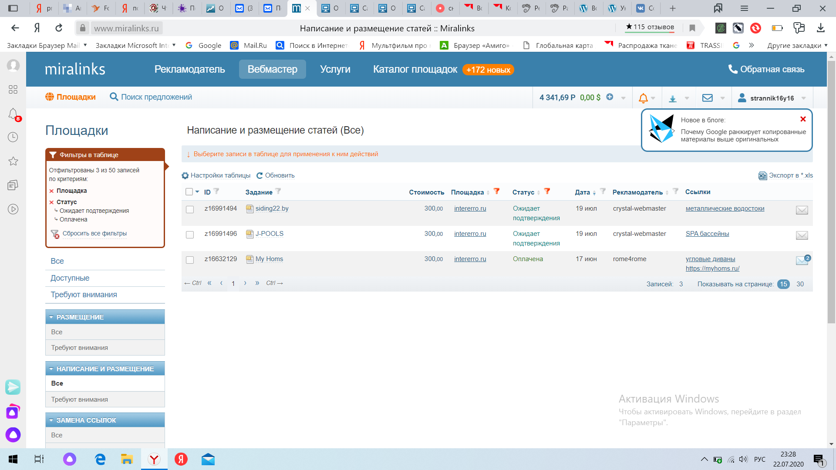Open the Каталог площадок menu item
The width and height of the screenshot is (836, 470).
(415, 69)
